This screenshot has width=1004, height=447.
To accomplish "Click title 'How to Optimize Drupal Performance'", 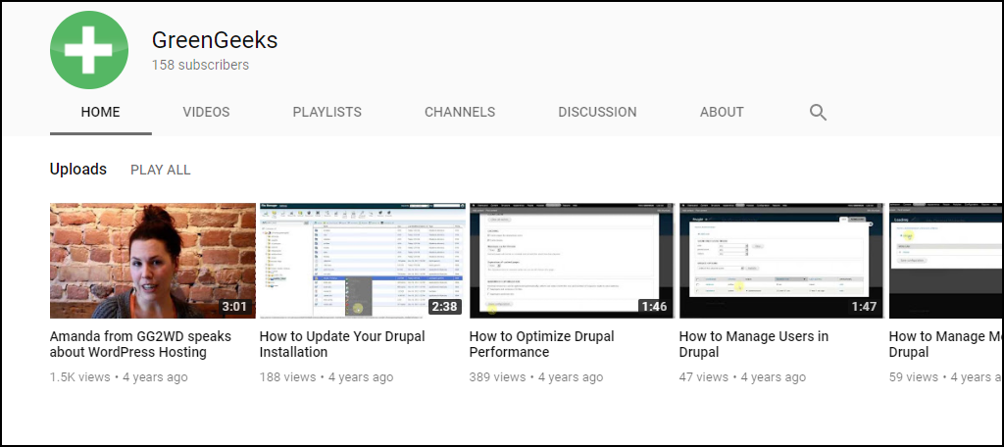I will tap(541, 344).
